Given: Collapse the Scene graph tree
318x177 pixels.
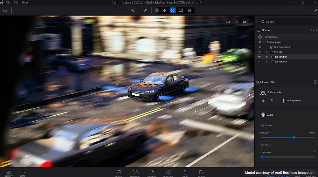Looking at the screenshot, I should 264,42.
